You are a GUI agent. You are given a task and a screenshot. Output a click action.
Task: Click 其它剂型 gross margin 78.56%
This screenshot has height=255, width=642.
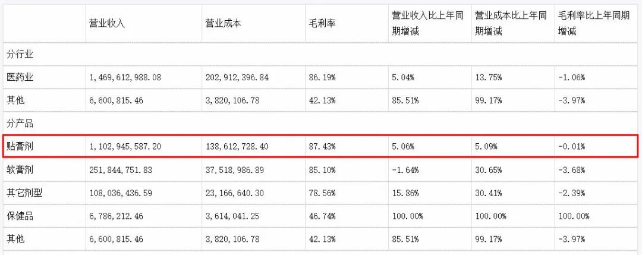(x=322, y=193)
